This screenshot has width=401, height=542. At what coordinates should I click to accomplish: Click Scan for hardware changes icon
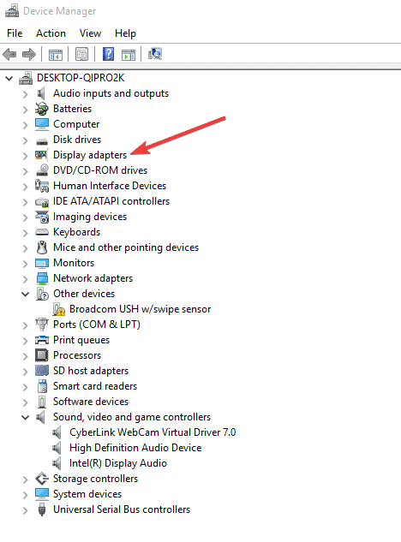pyautogui.click(x=155, y=54)
